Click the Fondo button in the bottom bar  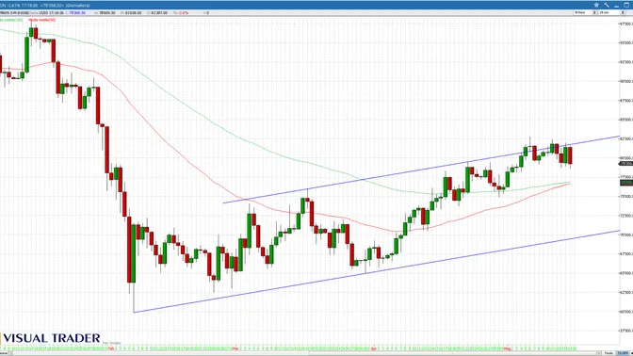pyautogui.click(x=609, y=353)
